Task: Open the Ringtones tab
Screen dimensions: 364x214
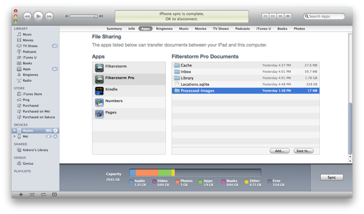Action: (164, 29)
